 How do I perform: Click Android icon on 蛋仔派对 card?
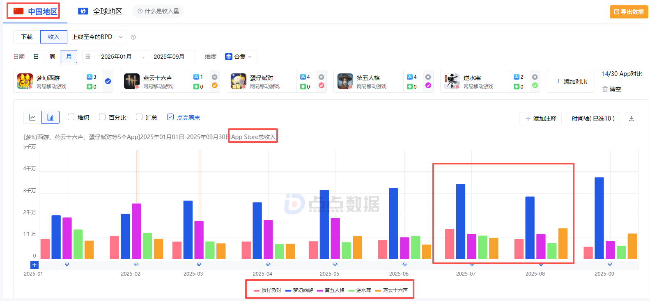coord(303,87)
